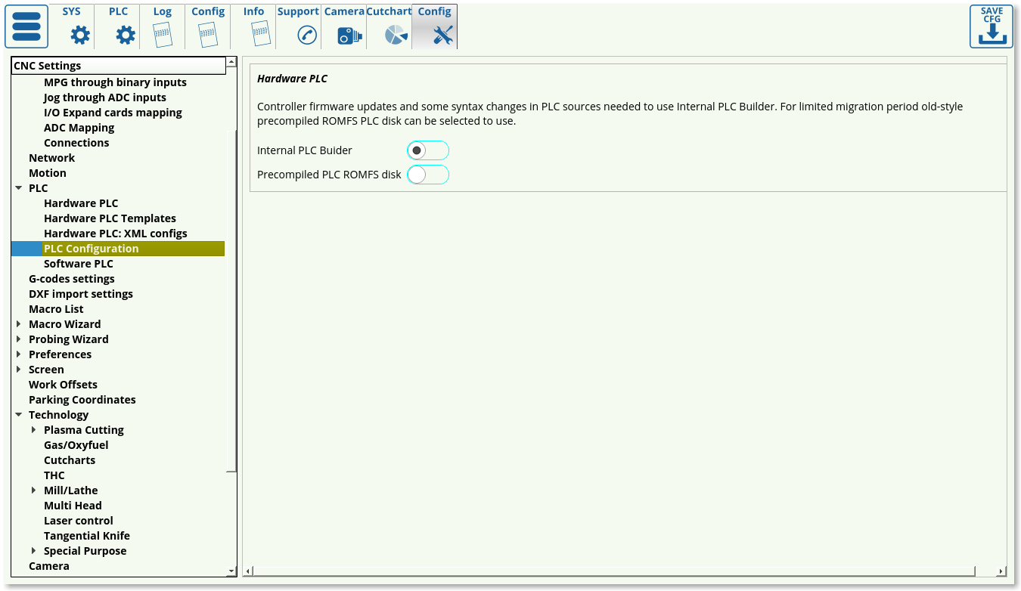1021x591 pixels.
Task: Toggle the Internal PLC Builder switch
Action: (x=427, y=150)
